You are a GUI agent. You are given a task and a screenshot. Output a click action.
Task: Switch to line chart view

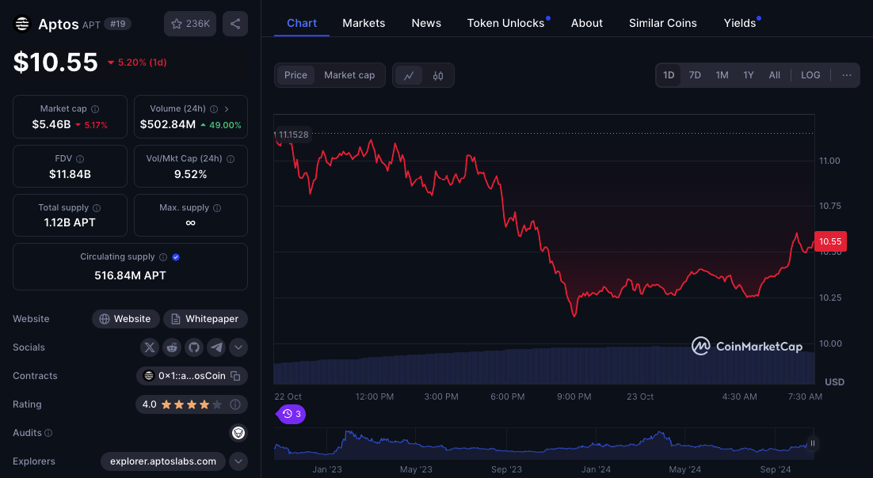tap(409, 76)
